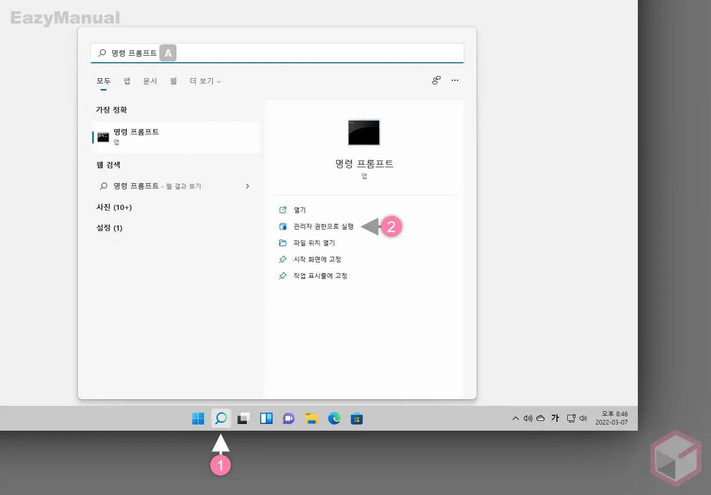The width and height of the screenshot is (711, 495).
Task: Launch Microsoft Edge from the taskbar
Action: (x=334, y=418)
